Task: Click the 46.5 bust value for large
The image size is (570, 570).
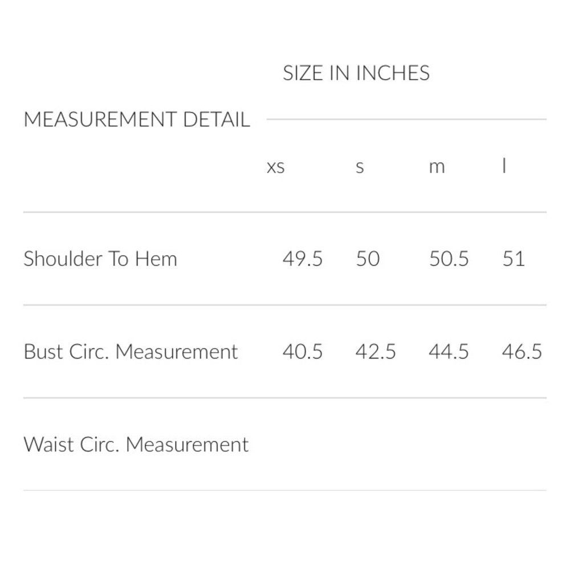Action: point(522,352)
